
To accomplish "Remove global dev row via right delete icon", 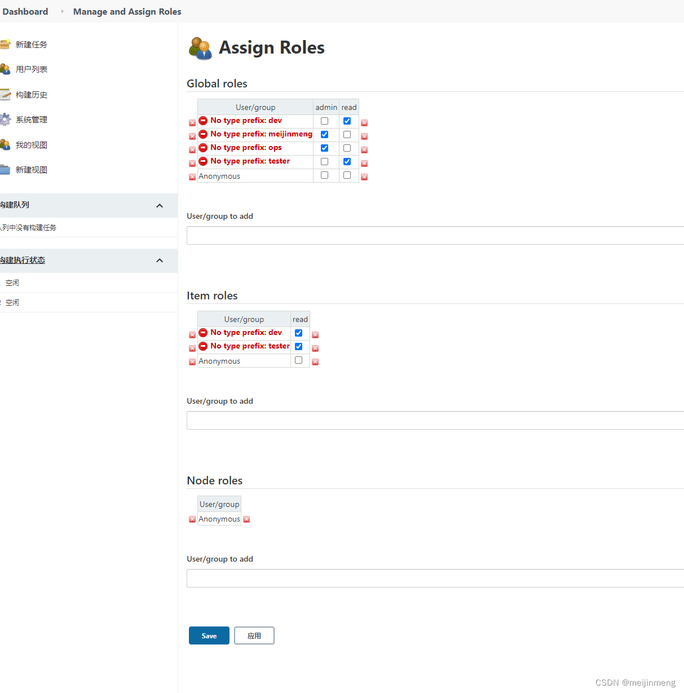I will tap(364, 122).
